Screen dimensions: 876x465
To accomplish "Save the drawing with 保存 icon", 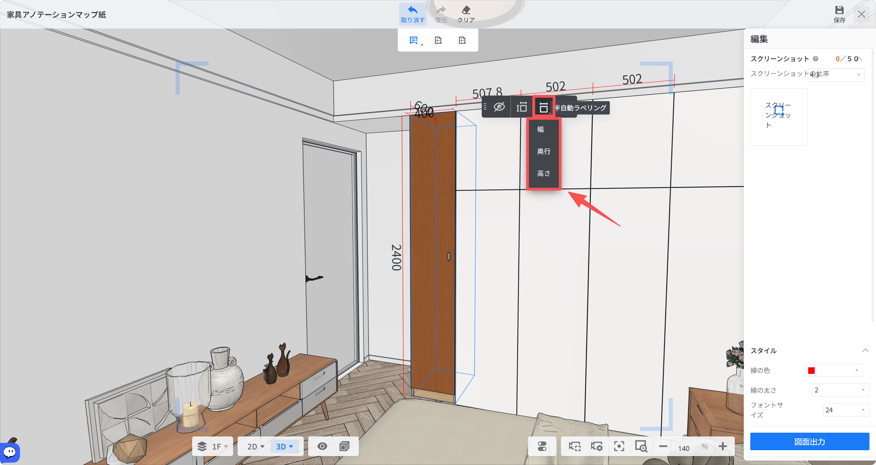I will pos(839,14).
